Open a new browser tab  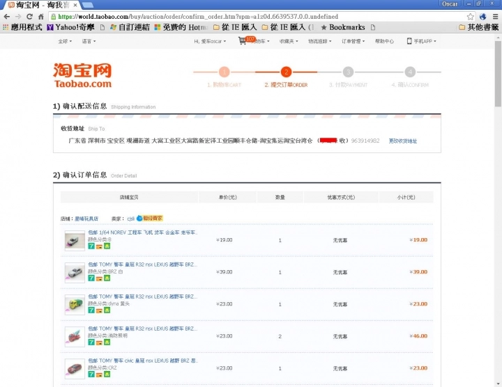(x=88, y=5)
